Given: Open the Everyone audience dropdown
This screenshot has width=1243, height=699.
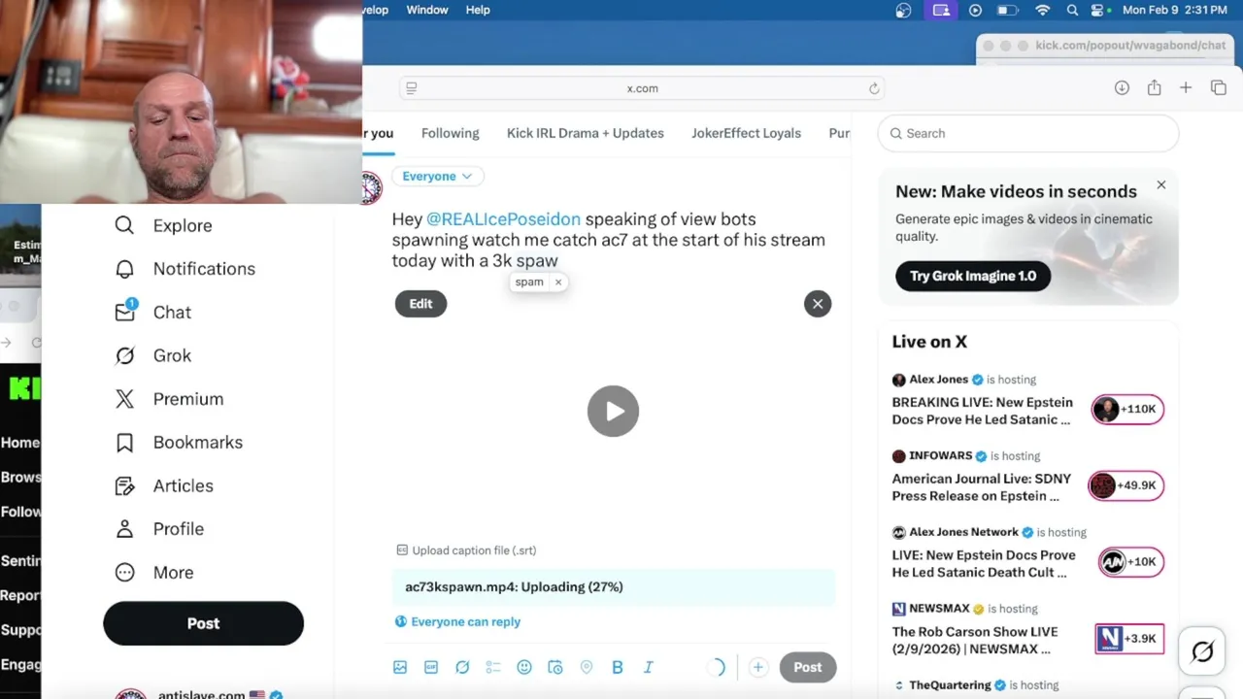Looking at the screenshot, I should pyautogui.click(x=437, y=177).
